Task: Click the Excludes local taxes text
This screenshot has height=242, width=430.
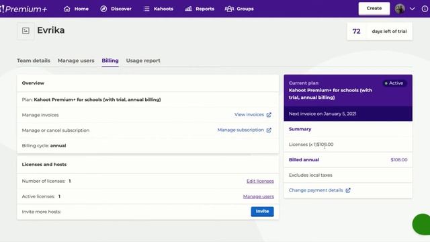Action: [x=310, y=175]
